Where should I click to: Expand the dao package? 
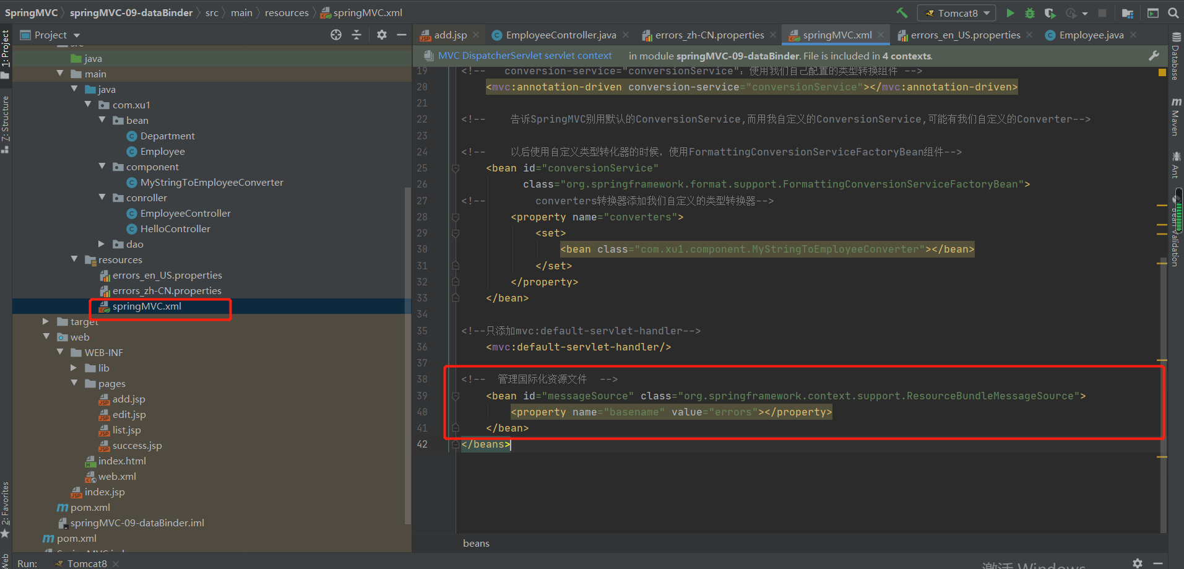point(102,244)
